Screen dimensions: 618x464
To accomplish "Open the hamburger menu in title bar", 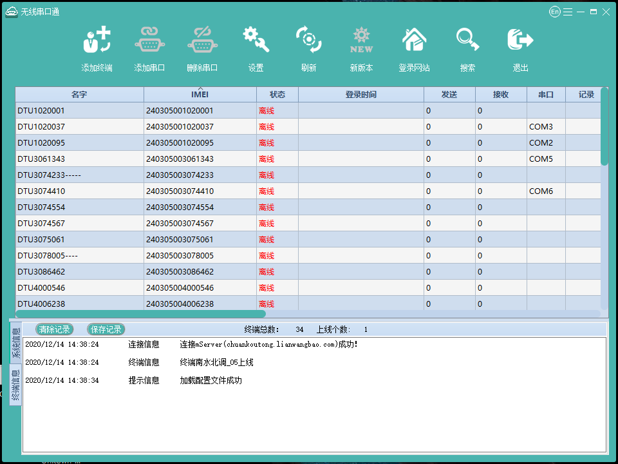I will [x=568, y=12].
